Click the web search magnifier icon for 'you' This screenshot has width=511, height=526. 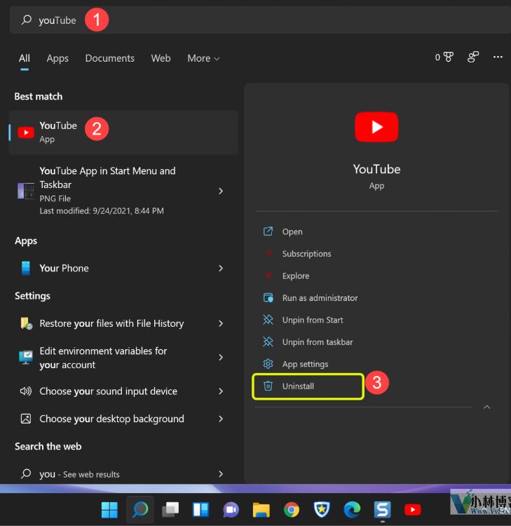coord(26,473)
